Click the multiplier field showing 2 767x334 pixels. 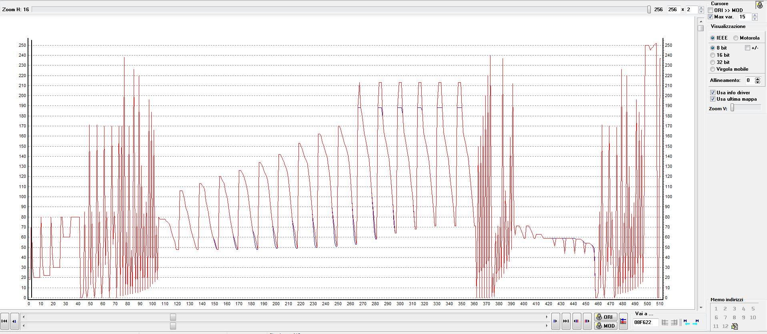691,9
